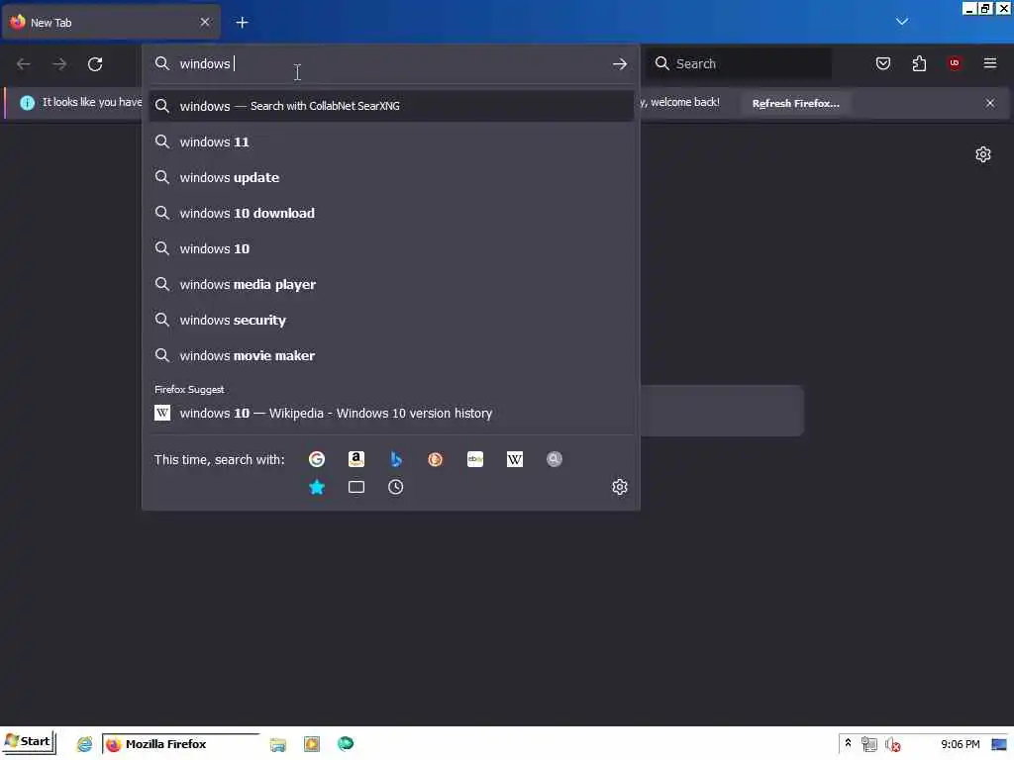Open the Windows Start menu
This screenshot has width=1014, height=760.
[x=29, y=742]
